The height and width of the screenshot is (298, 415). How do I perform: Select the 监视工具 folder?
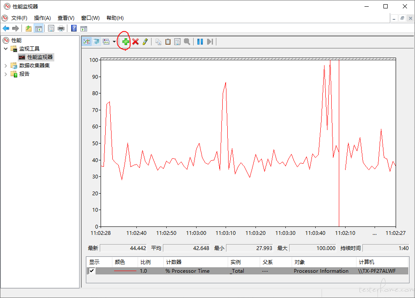[29, 49]
